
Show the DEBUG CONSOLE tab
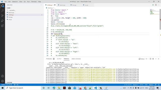[x=76, y=59]
